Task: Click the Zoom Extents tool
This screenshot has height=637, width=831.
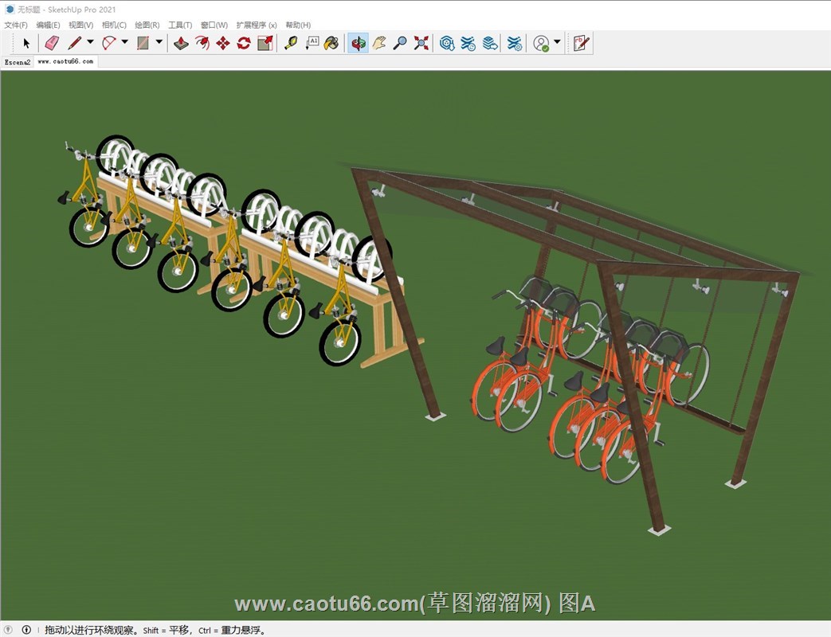Action: coord(421,43)
